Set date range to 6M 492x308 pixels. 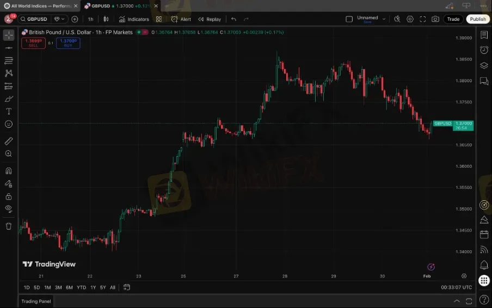[x=69, y=287]
